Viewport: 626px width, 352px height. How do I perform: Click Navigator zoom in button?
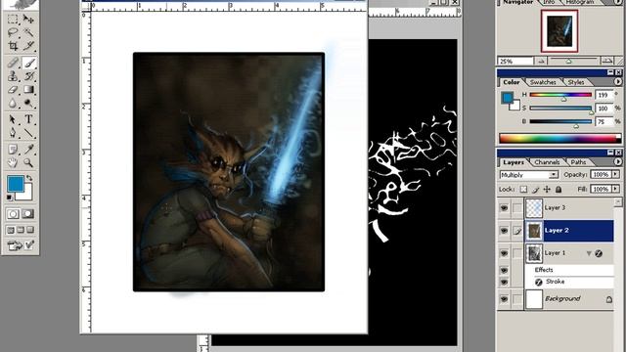(606, 61)
